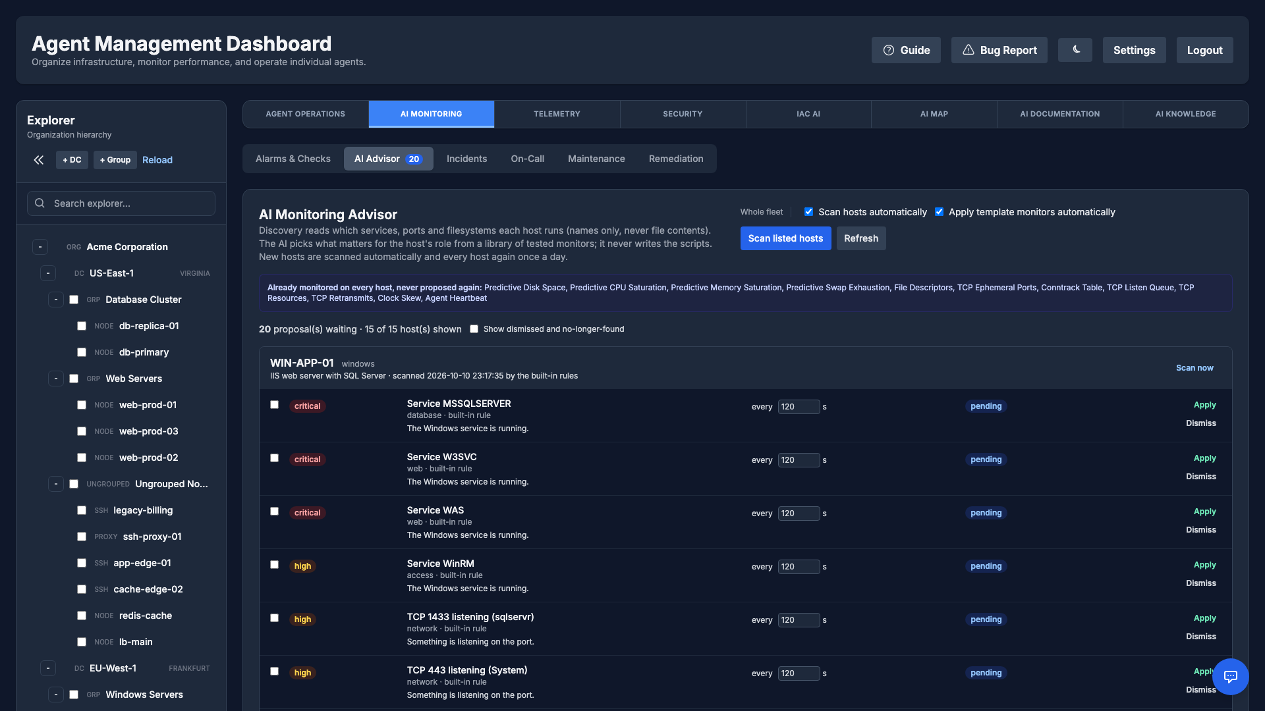This screenshot has height=711, width=1265.
Task: Check the TCP 1433 listening proposal checkbox
Action: coord(274,618)
